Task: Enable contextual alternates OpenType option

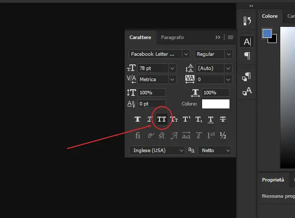Action: [151, 135]
